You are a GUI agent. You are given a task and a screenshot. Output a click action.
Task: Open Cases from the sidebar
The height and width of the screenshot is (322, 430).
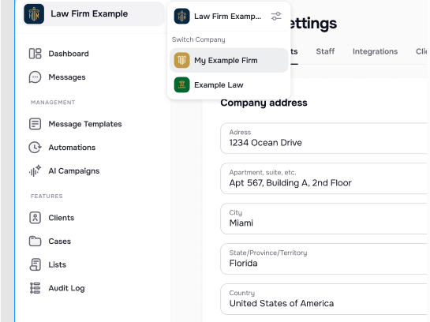coord(59,241)
